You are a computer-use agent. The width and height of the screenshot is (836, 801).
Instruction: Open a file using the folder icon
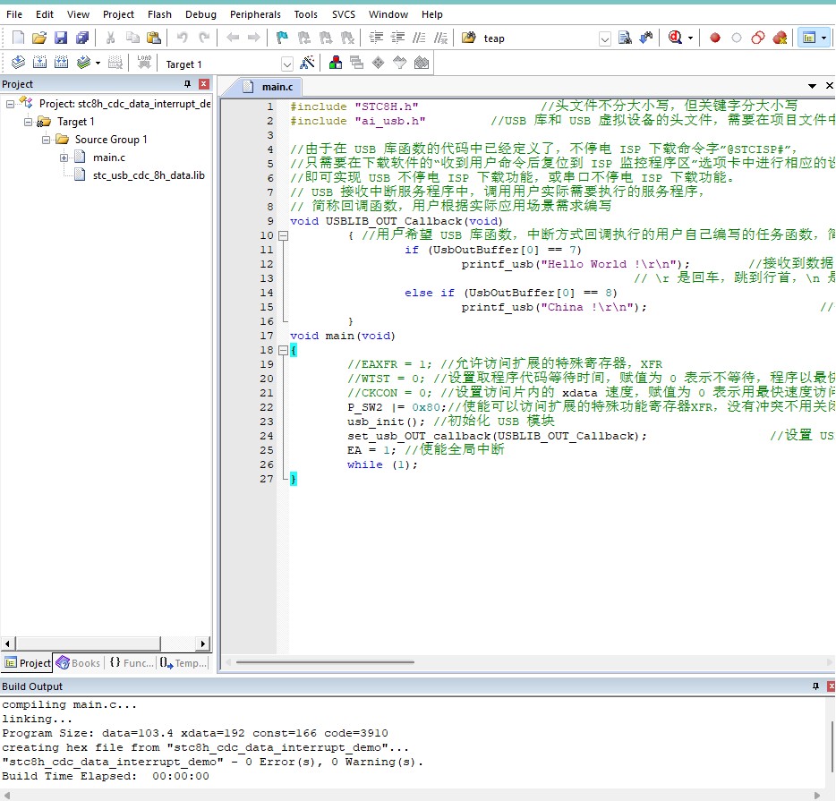(x=38, y=38)
